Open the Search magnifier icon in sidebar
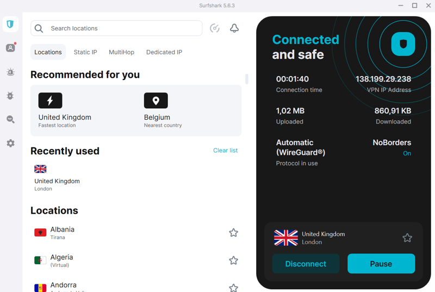 coord(10,120)
